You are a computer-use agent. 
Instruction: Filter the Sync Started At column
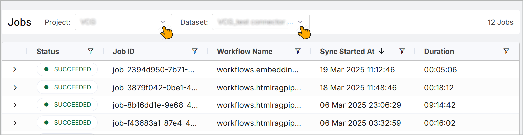point(402,51)
